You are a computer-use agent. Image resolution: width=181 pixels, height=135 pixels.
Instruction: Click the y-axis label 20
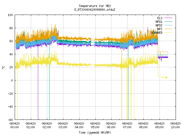[x=11, y=67]
